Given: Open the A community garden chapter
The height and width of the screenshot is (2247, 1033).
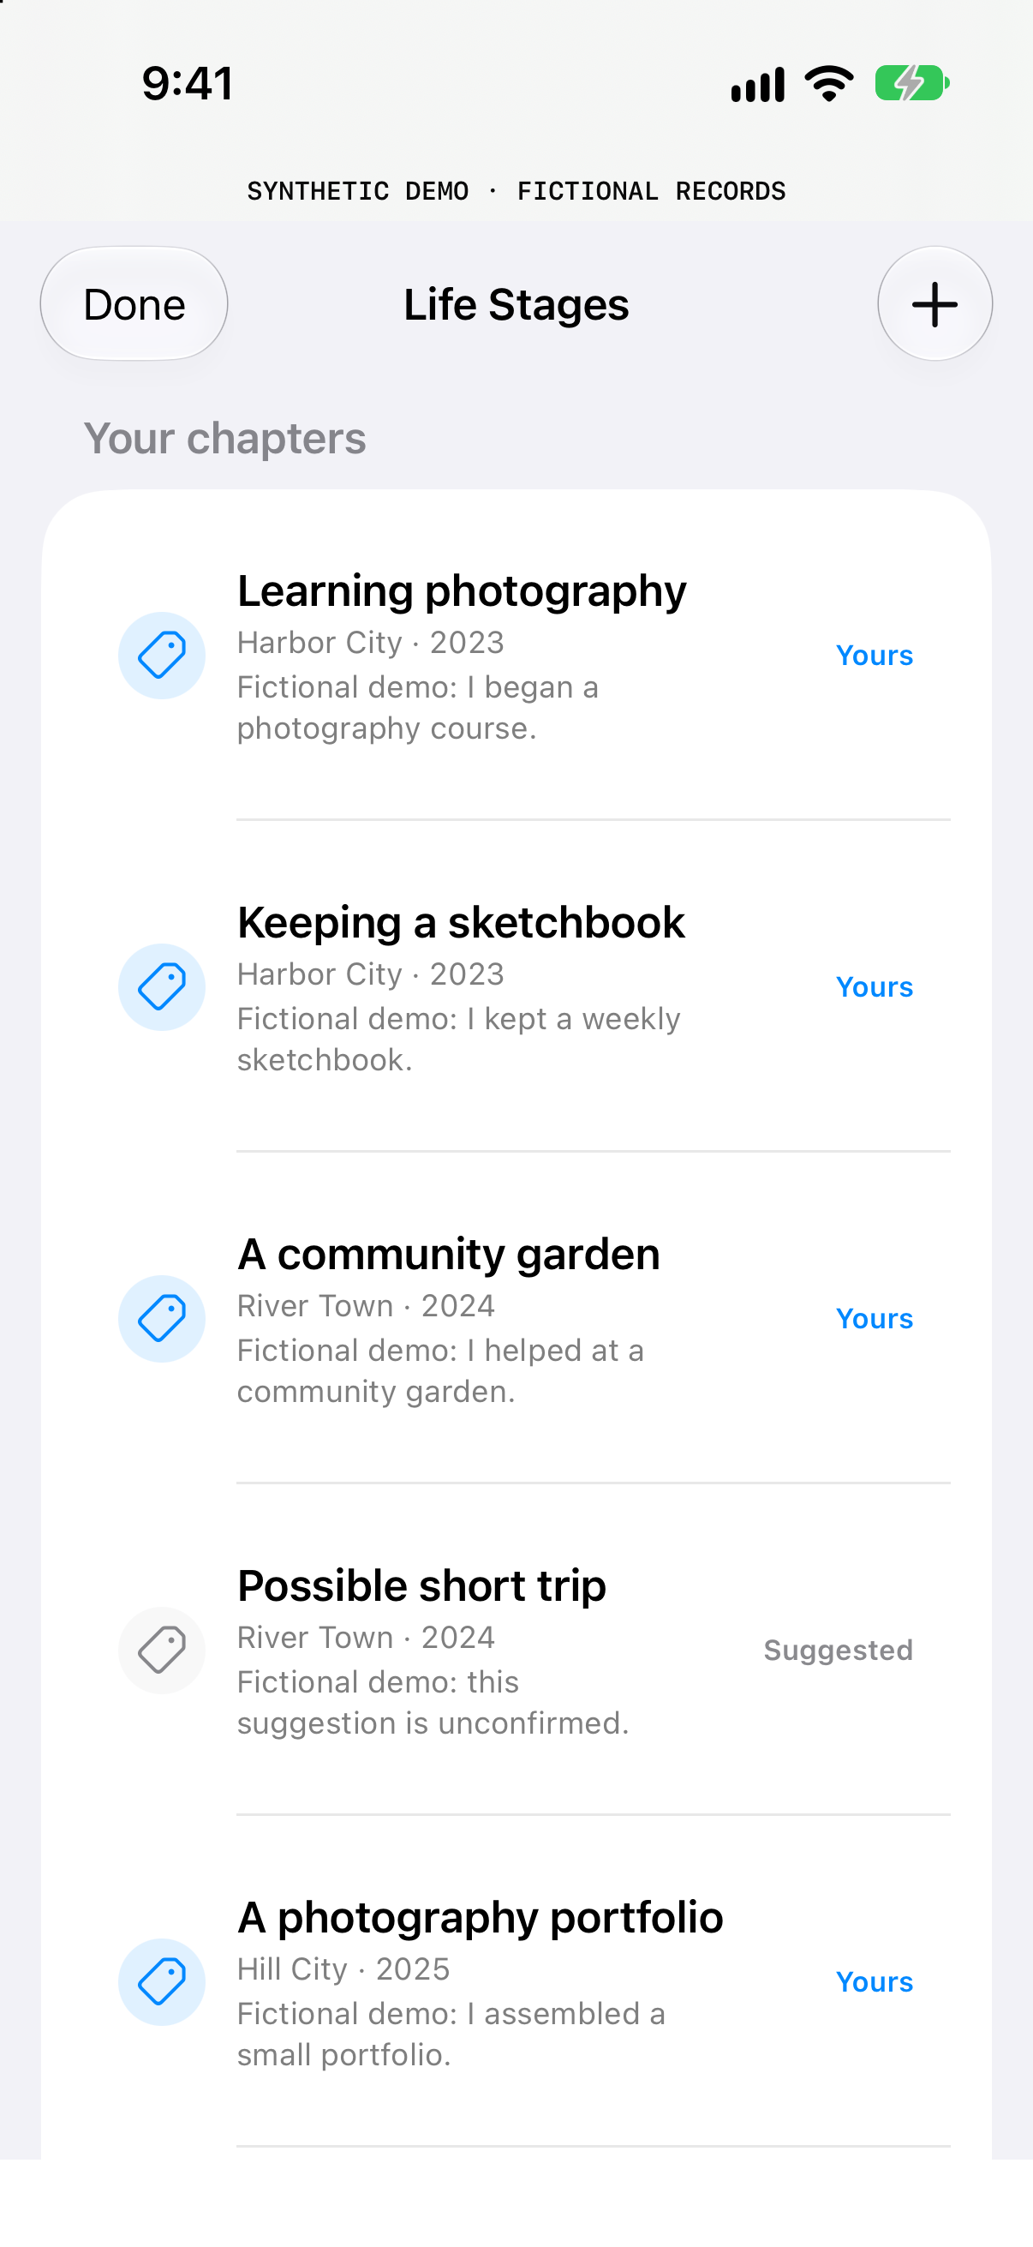Looking at the screenshot, I should pyautogui.click(x=517, y=1318).
